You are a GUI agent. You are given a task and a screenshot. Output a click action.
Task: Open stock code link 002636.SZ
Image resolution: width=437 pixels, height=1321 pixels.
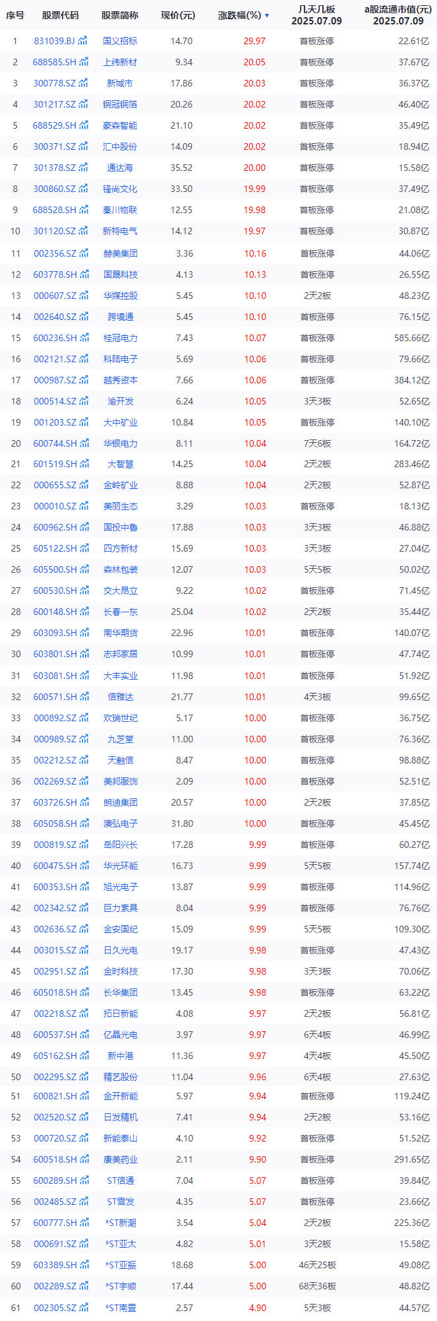[55, 929]
